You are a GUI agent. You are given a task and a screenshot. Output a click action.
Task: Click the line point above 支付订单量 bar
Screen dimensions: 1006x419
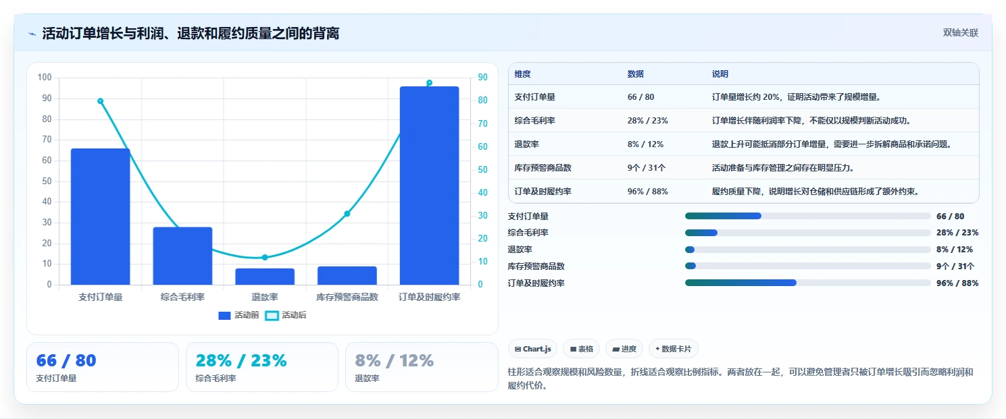coord(100,101)
